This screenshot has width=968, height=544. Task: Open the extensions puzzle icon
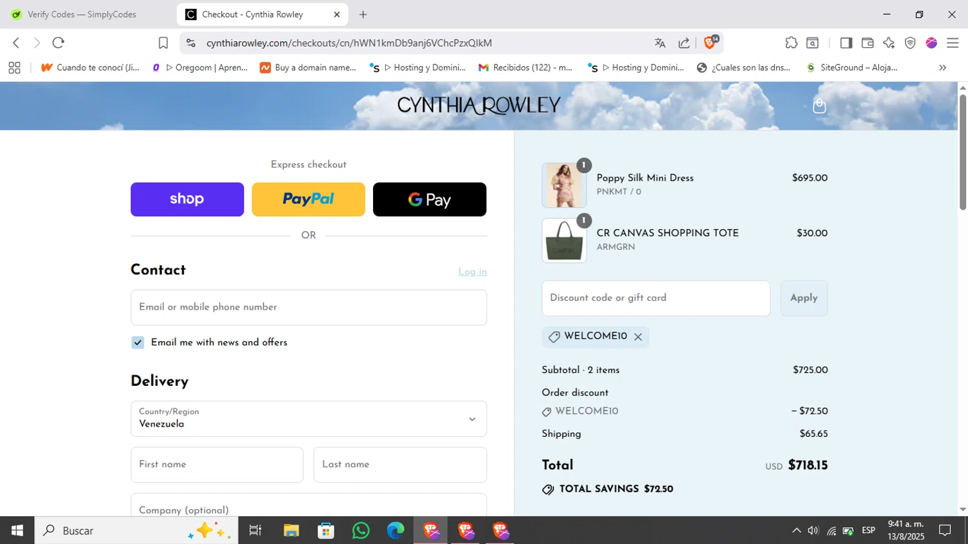(791, 43)
